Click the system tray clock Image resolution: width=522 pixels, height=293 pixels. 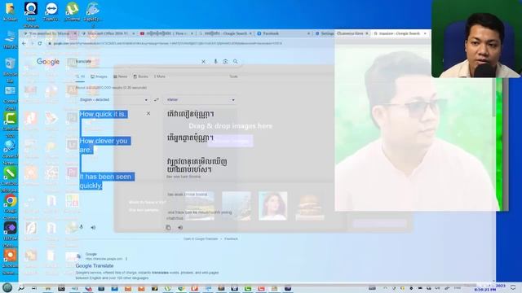click(x=486, y=287)
